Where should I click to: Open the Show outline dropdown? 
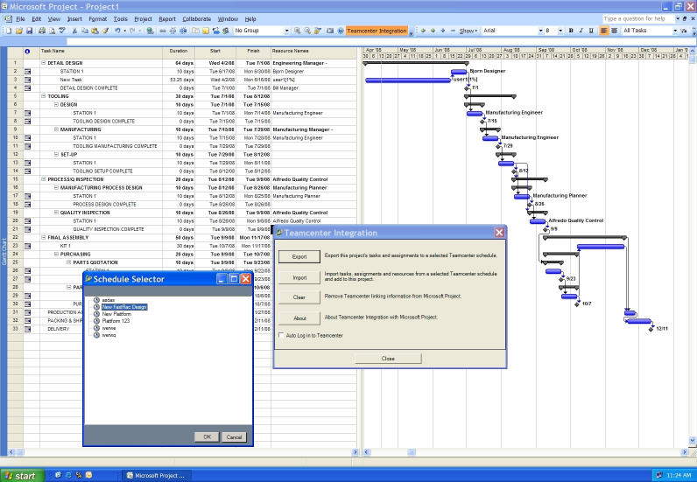tap(468, 31)
